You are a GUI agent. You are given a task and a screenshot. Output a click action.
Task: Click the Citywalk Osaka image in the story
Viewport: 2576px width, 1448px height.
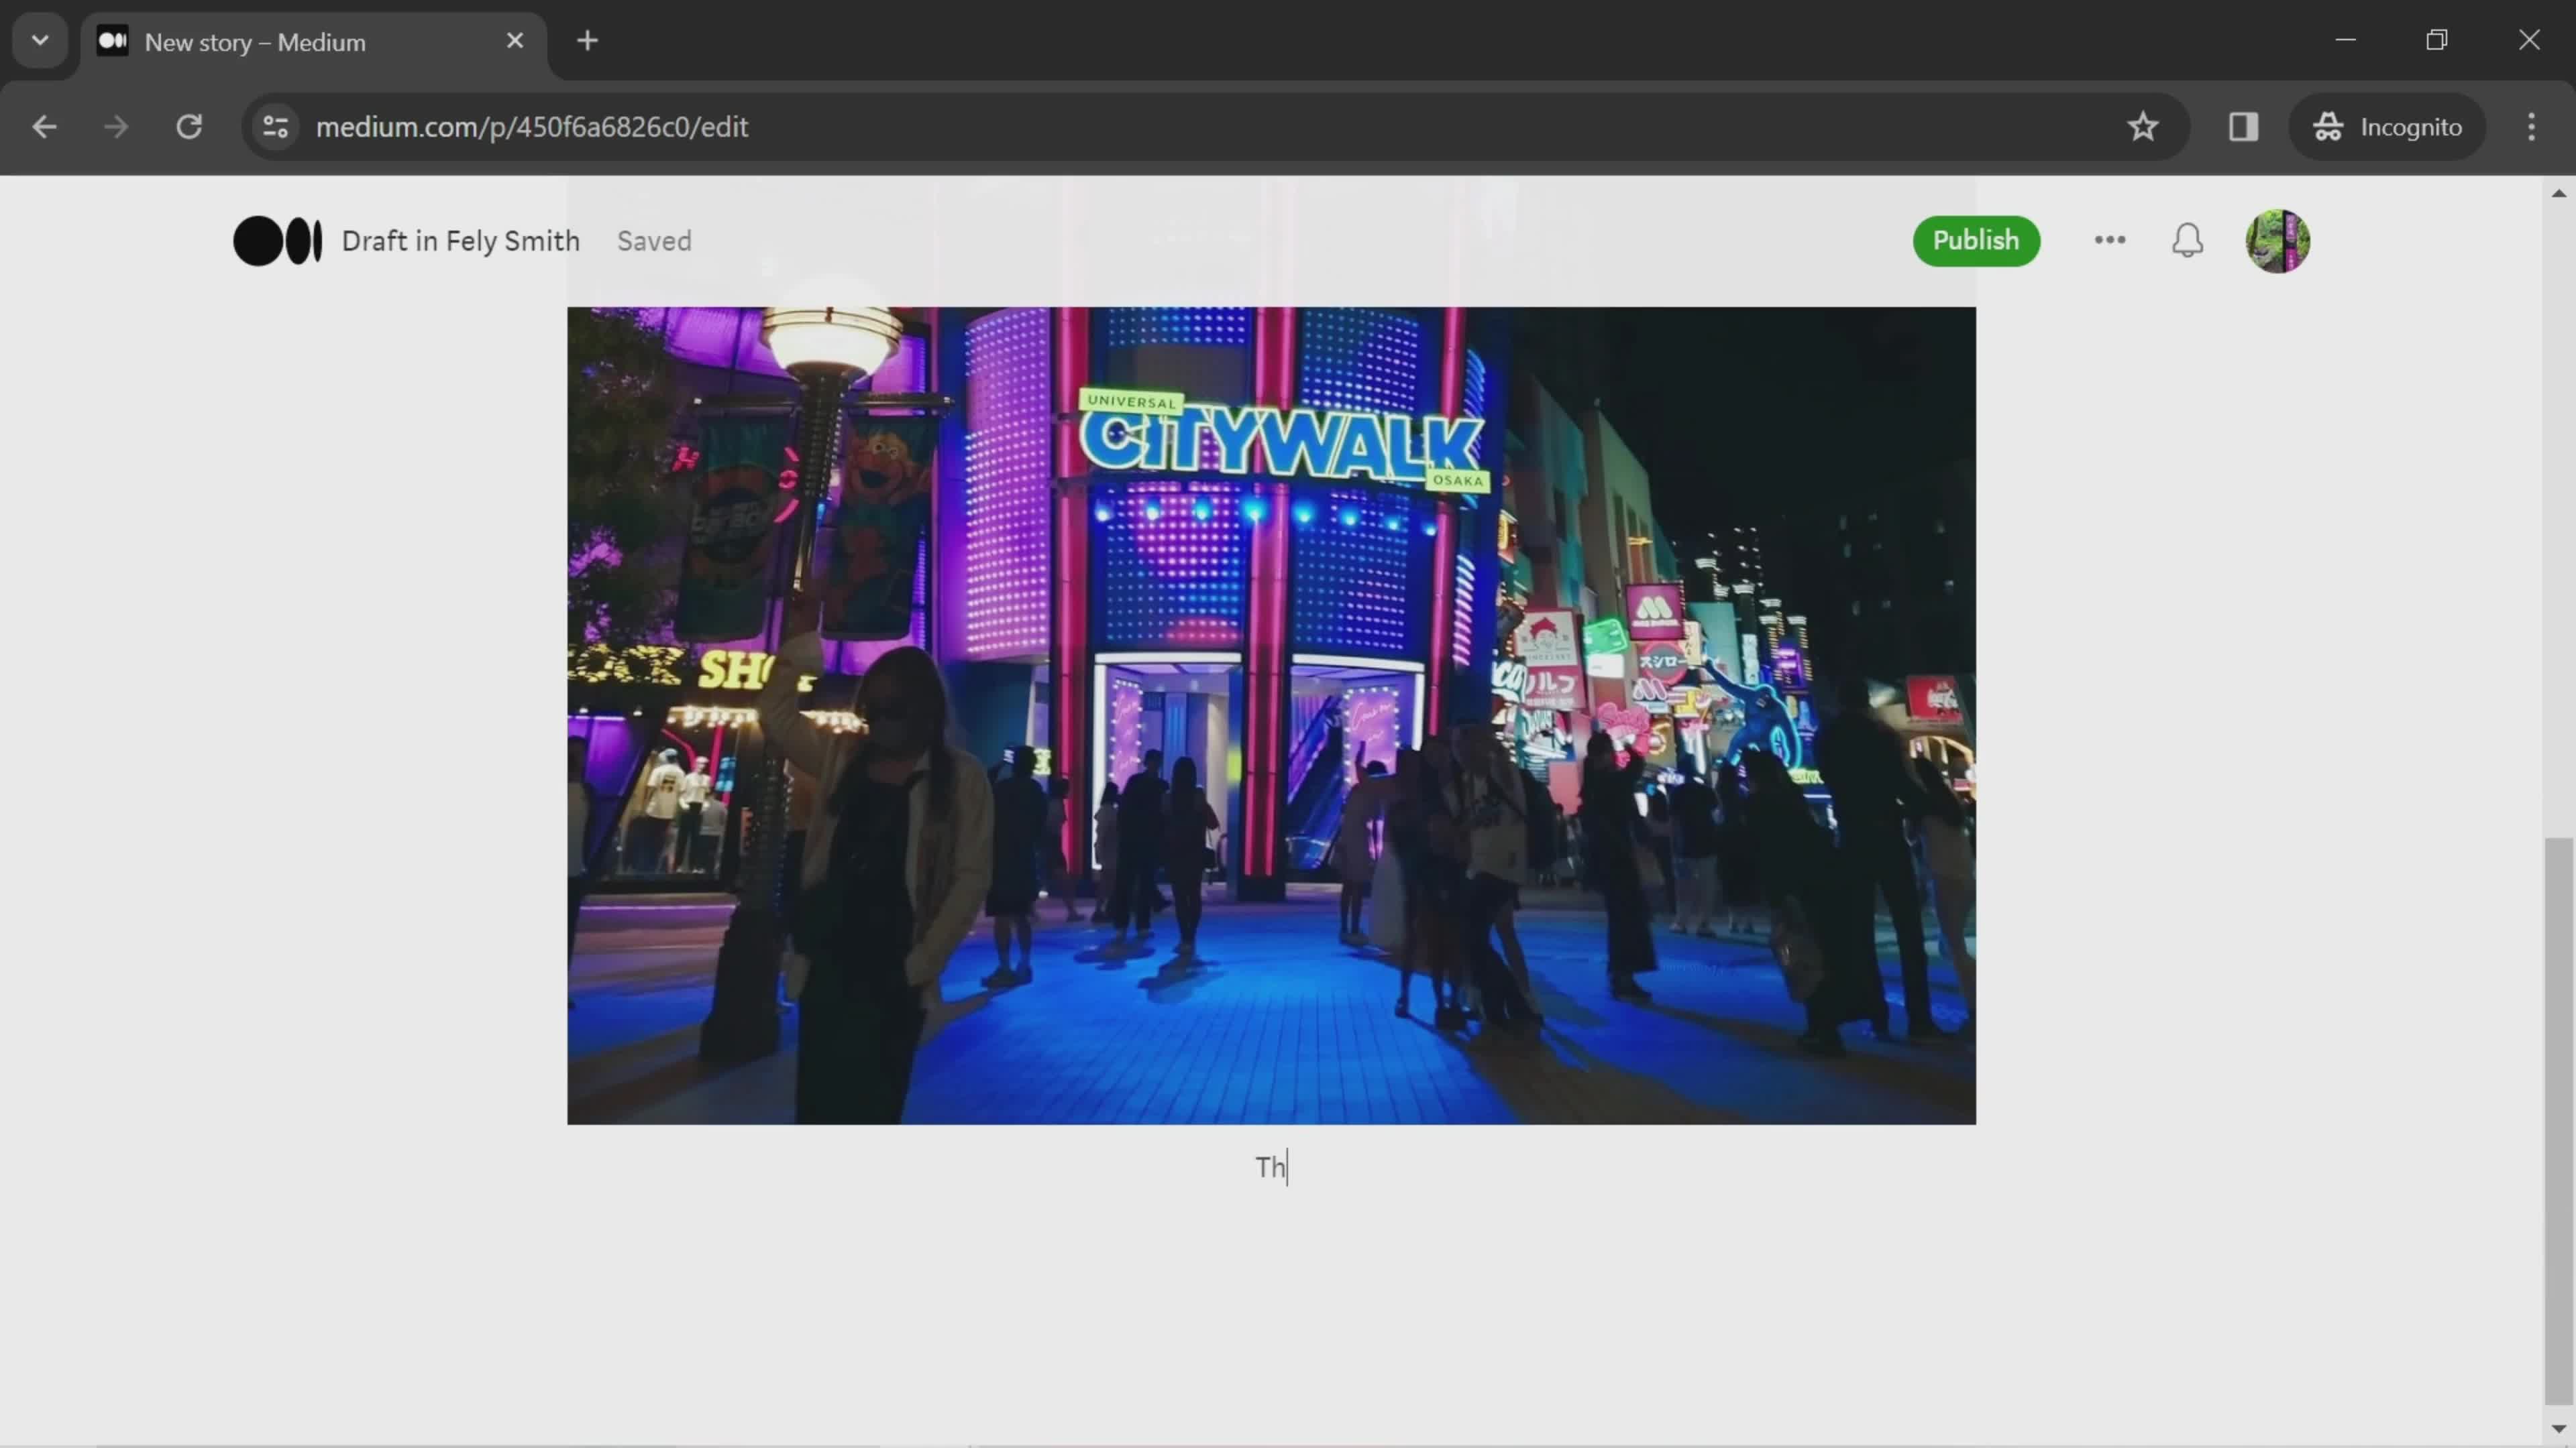pyautogui.click(x=1271, y=715)
